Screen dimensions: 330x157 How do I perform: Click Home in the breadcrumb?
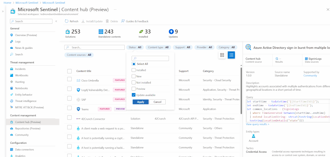tap(8, 3)
